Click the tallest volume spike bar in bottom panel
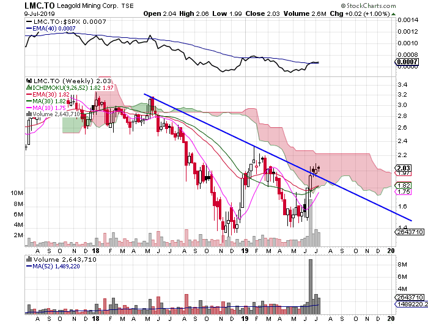428x324 pixels. pyautogui.click(x=311, y=287)
